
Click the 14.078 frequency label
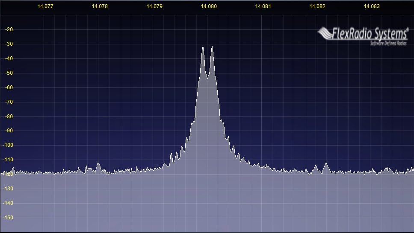(100, 6)
